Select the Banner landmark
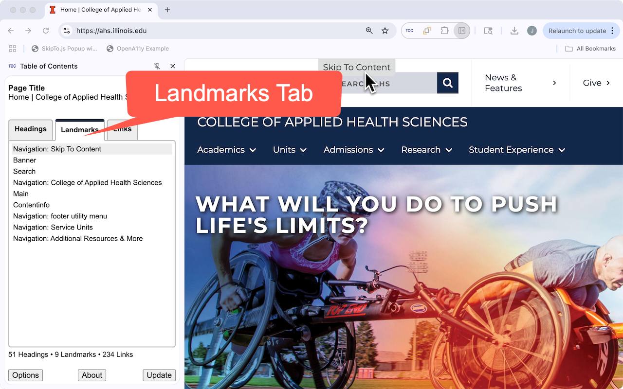The width and height of the screenshot is (623, 389). [92, 160]
